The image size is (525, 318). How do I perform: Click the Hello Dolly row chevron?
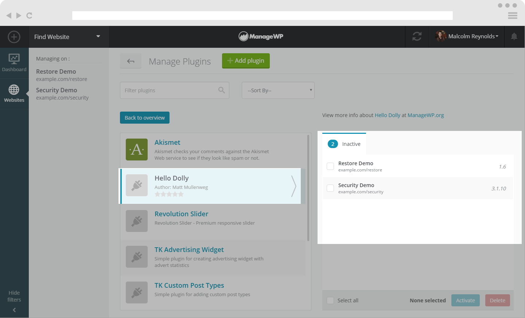coord(294,186)
